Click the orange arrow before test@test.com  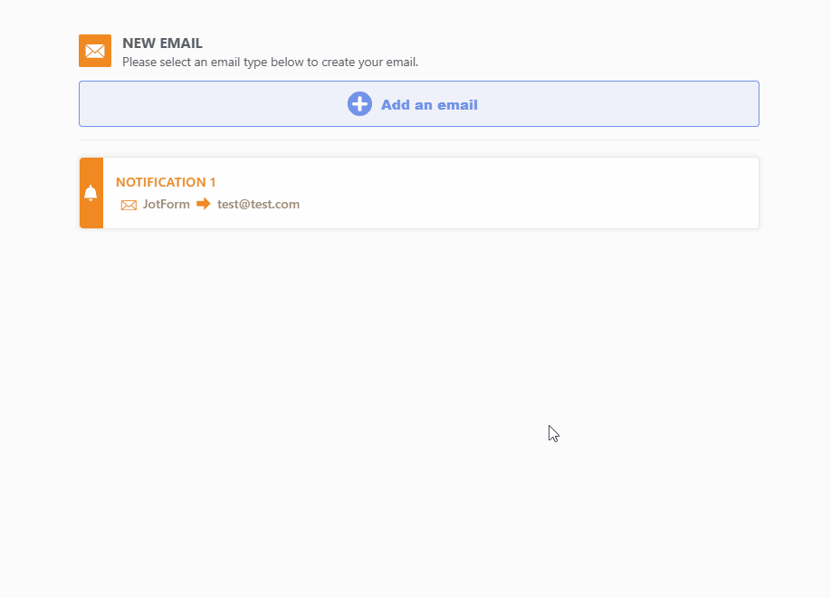(203, 204)
